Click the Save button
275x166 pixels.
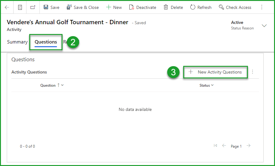click(x=51, y=7)
